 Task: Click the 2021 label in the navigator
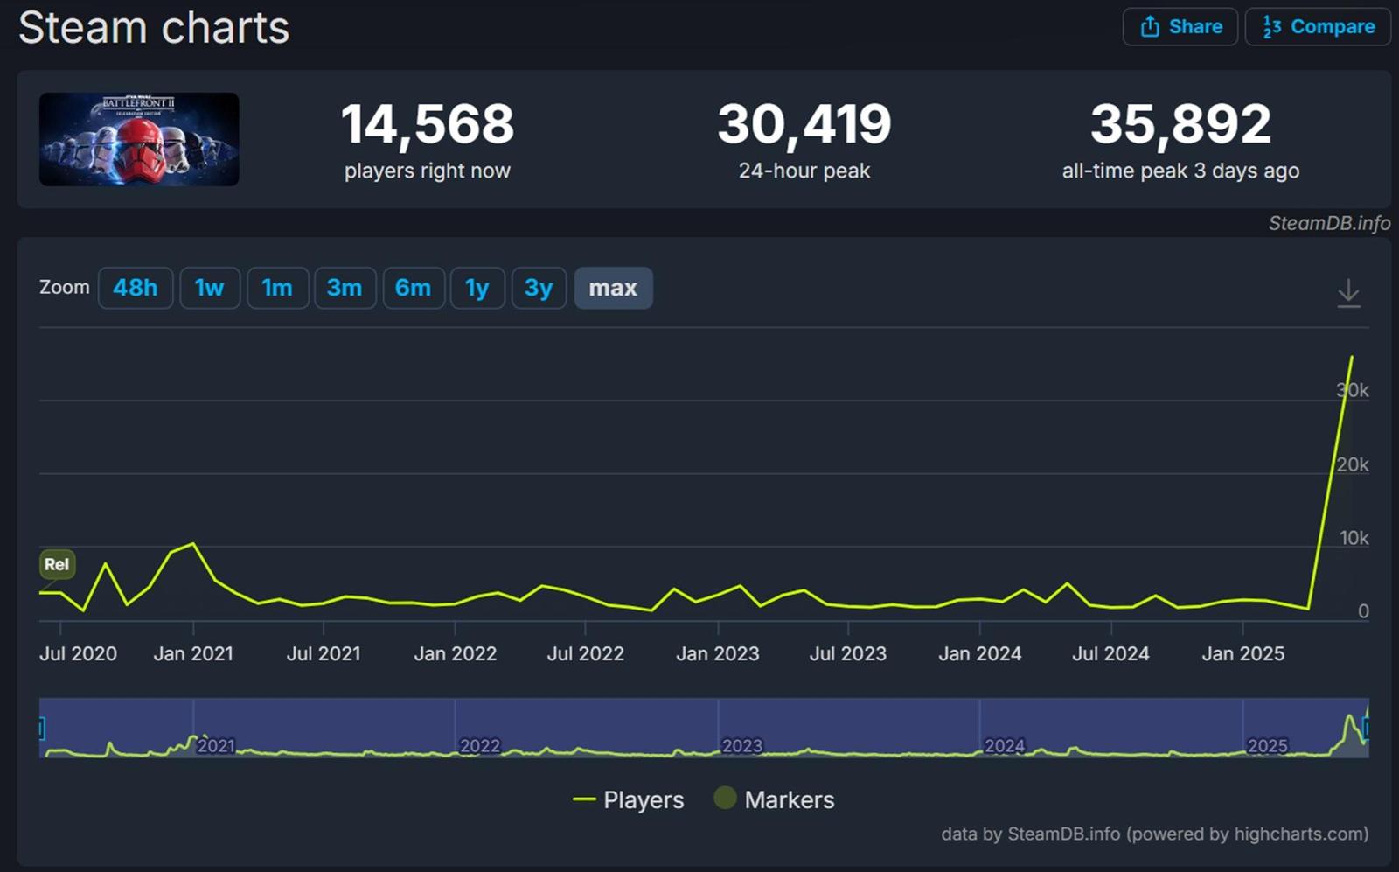pyautogui.click(x=216, y=746)
